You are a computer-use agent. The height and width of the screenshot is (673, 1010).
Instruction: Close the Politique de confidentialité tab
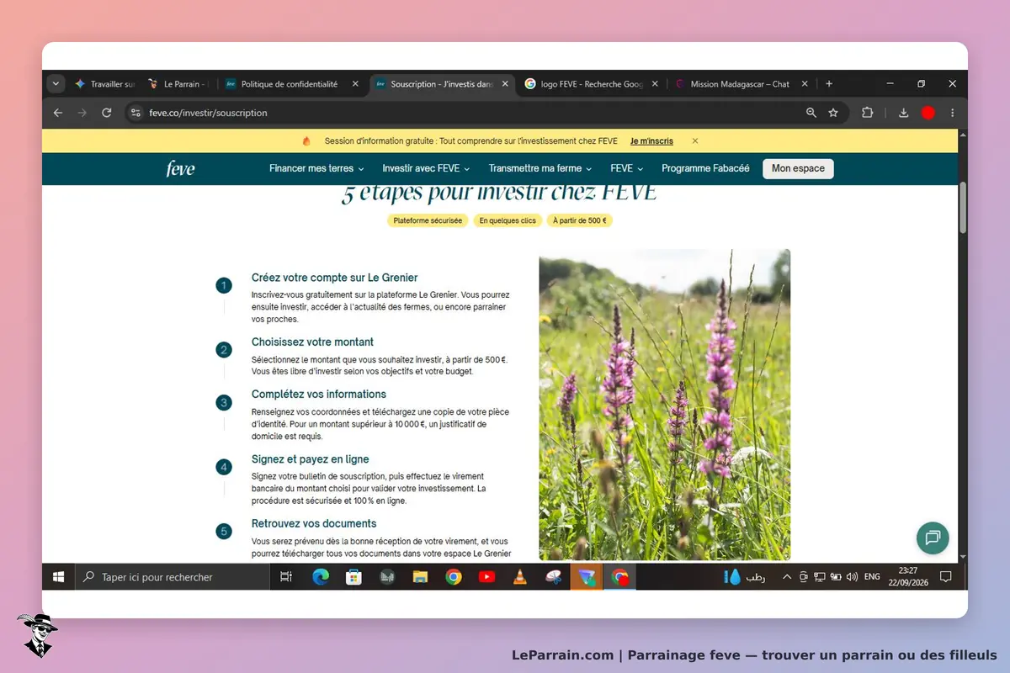point(355,84)
